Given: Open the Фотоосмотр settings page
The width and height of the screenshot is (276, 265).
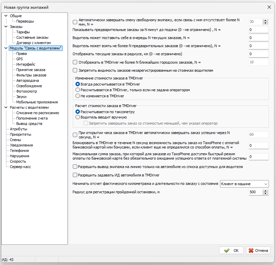Looking at the screenshot, I should click(x=27, y=91).
